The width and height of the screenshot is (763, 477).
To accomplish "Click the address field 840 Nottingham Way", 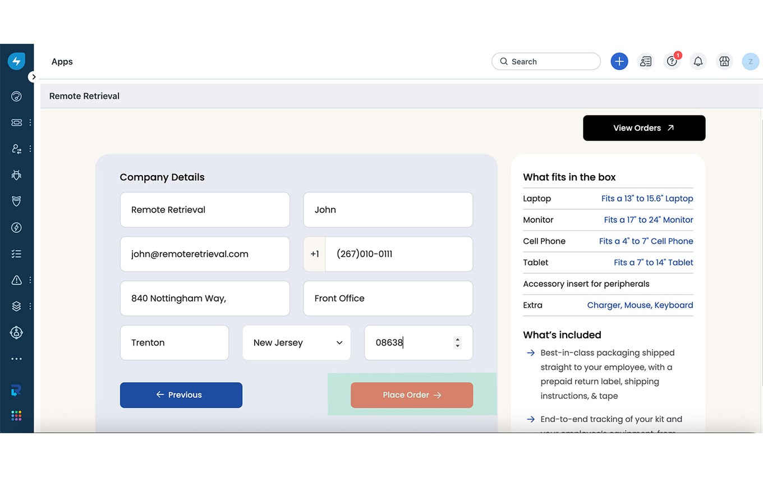I will [205, 299].
